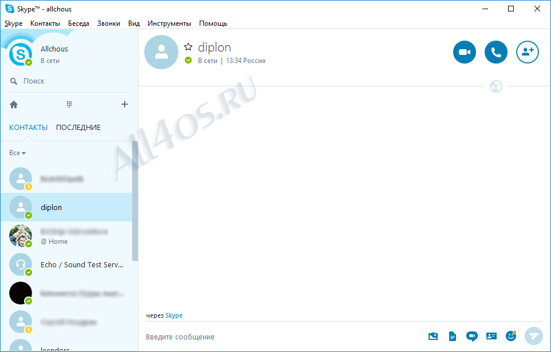Click the Поиск search field
551x352 pixels.
[70, 81]
